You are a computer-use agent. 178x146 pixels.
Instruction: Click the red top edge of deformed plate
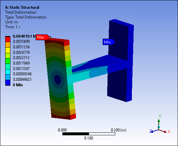(57, 40)
